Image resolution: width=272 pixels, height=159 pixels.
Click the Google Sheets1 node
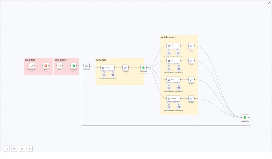(x=143, y=68)
